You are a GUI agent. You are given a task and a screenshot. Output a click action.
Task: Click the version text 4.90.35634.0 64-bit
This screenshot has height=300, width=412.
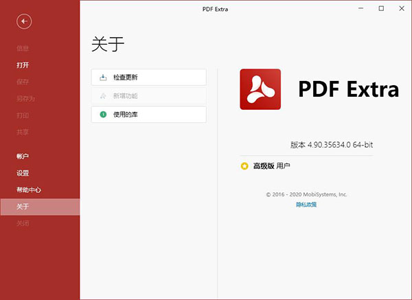coord(340,145)
